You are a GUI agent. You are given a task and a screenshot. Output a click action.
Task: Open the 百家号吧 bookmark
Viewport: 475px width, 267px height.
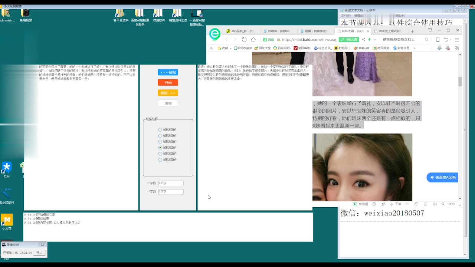point(282,48)
